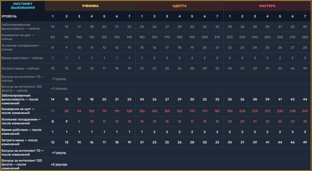
Task: Select the 'Усиление попаданием — сейчас' row label
Action: 21,47
